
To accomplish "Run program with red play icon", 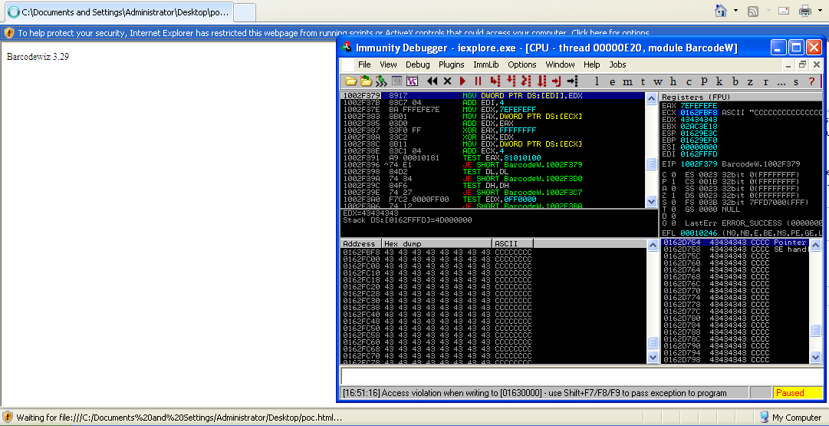I will point(462,81).
